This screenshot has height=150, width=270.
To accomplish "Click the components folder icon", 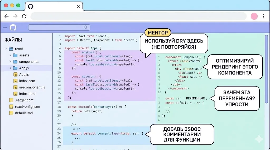I will (15, 62).
